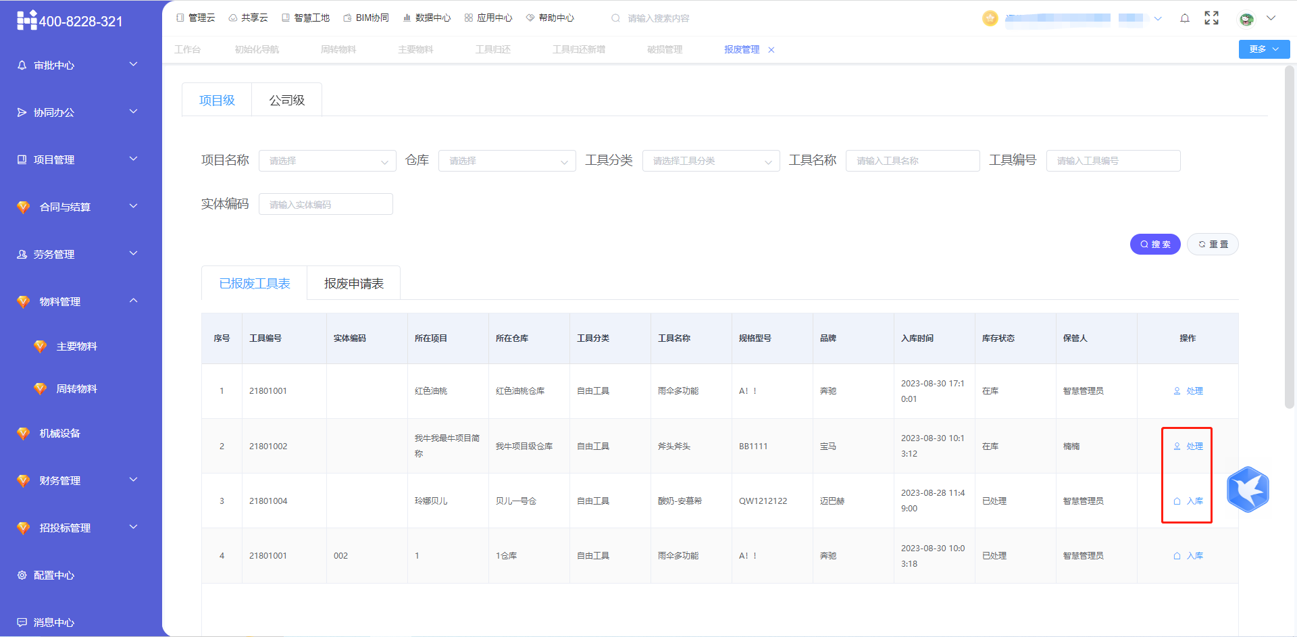Click the notification bell icon
This screenshot has width=1297, height=637.
coord(1185,18)
